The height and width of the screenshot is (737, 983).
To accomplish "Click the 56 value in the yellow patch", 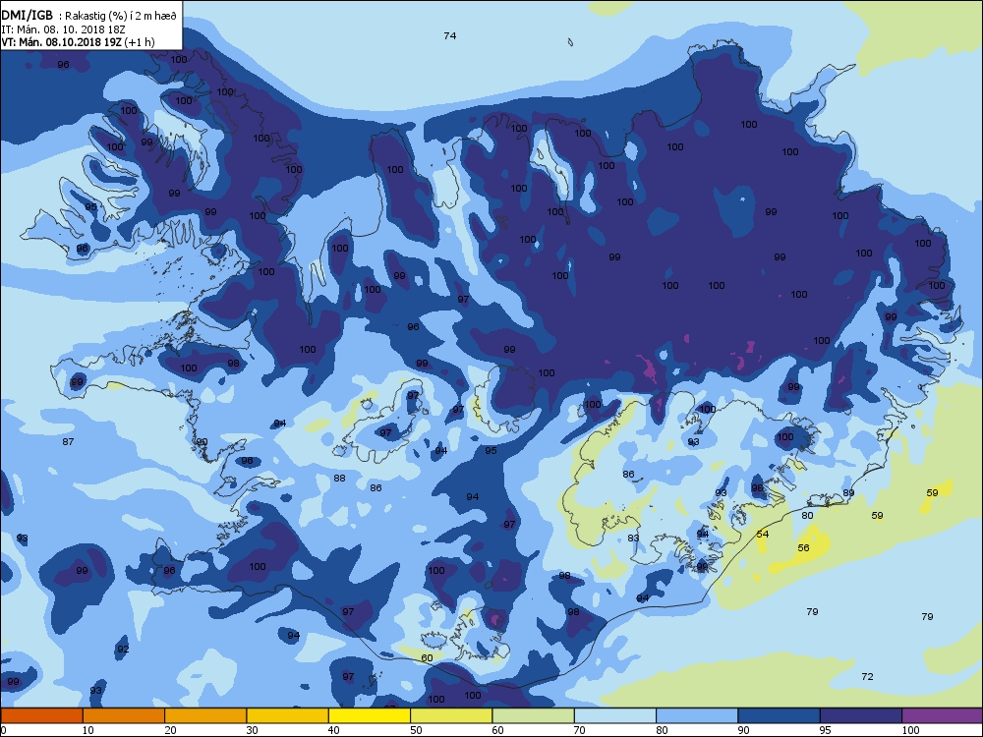I will pos(804,547).
